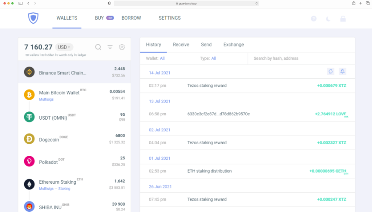The width and height of the screenshot is (372, 213).
Task: Select the SHIBA INU wallet name
Action: (x=50, y=207)
